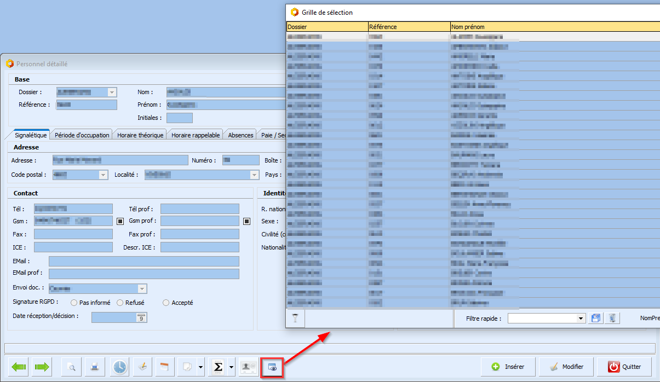Image resolution: width=660 pixels, height=382 pixels.
Task: Open the 'Filtre rapide' combo box
Action: coord(581,319)
